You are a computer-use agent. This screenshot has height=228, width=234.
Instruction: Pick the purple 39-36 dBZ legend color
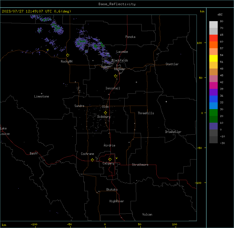[x=213, y=92]
